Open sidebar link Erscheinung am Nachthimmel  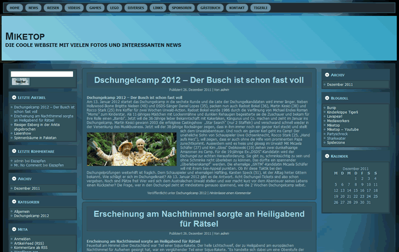(43, 118)
